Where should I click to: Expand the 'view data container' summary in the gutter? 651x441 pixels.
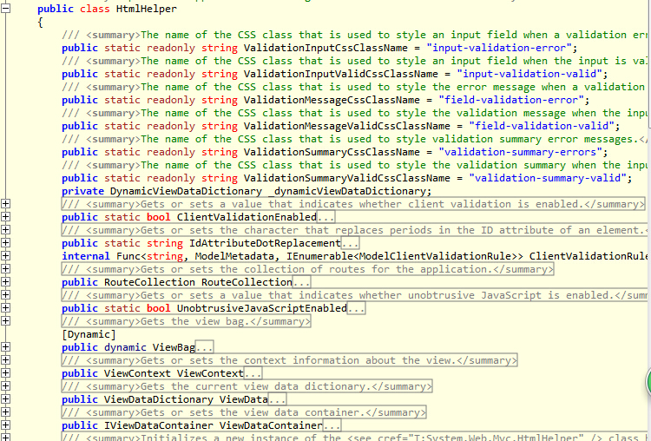point(5,412)
